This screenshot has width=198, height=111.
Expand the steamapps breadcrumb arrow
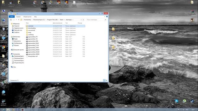pyautogui.click(x=73, y=20)
